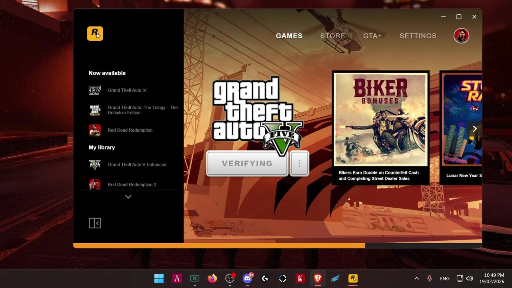Viewport: 512px width, 288px height.
Task: Open the three-dot options next to Verifying
Action: tap(299, 163)
